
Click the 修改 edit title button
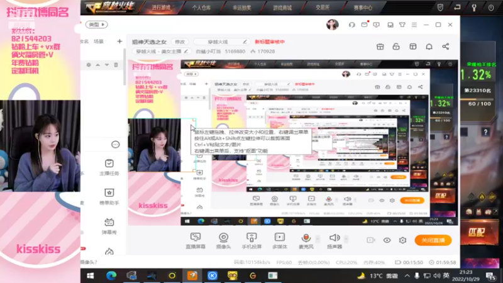point(180,42)
